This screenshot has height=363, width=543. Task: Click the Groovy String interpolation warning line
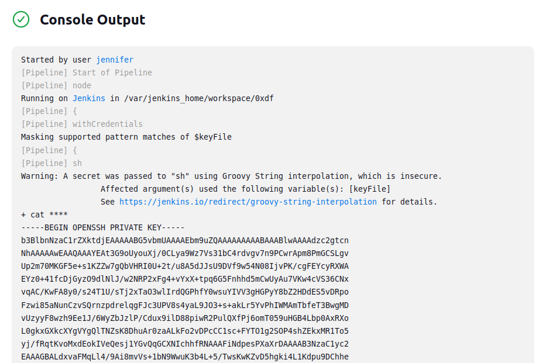coord(232,176)
